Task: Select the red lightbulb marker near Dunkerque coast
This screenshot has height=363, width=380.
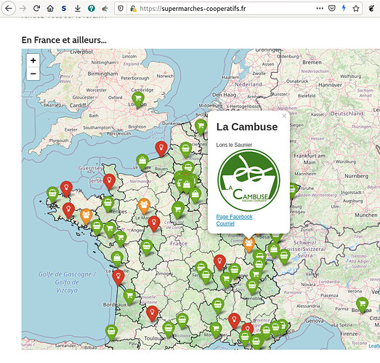Action: pos(161,148)
